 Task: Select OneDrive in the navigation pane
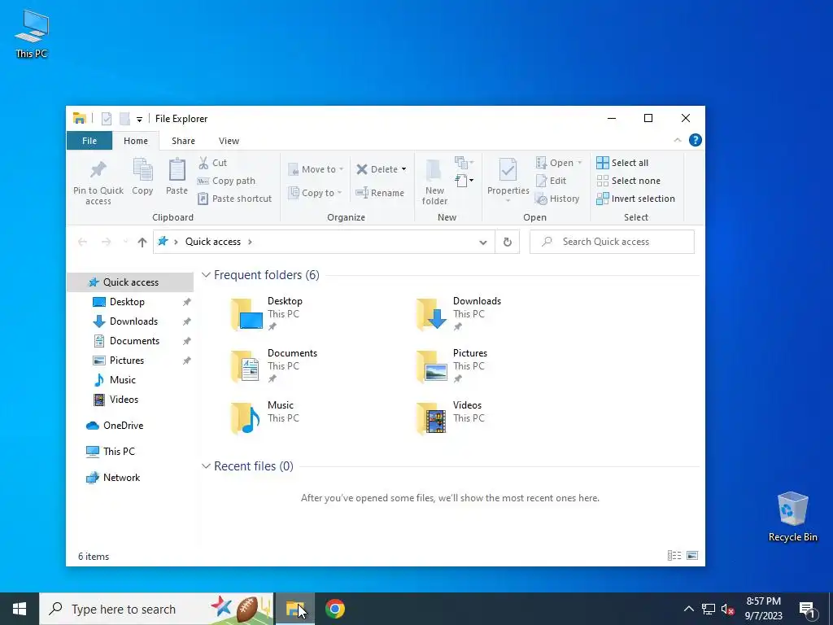pos(123,426)
